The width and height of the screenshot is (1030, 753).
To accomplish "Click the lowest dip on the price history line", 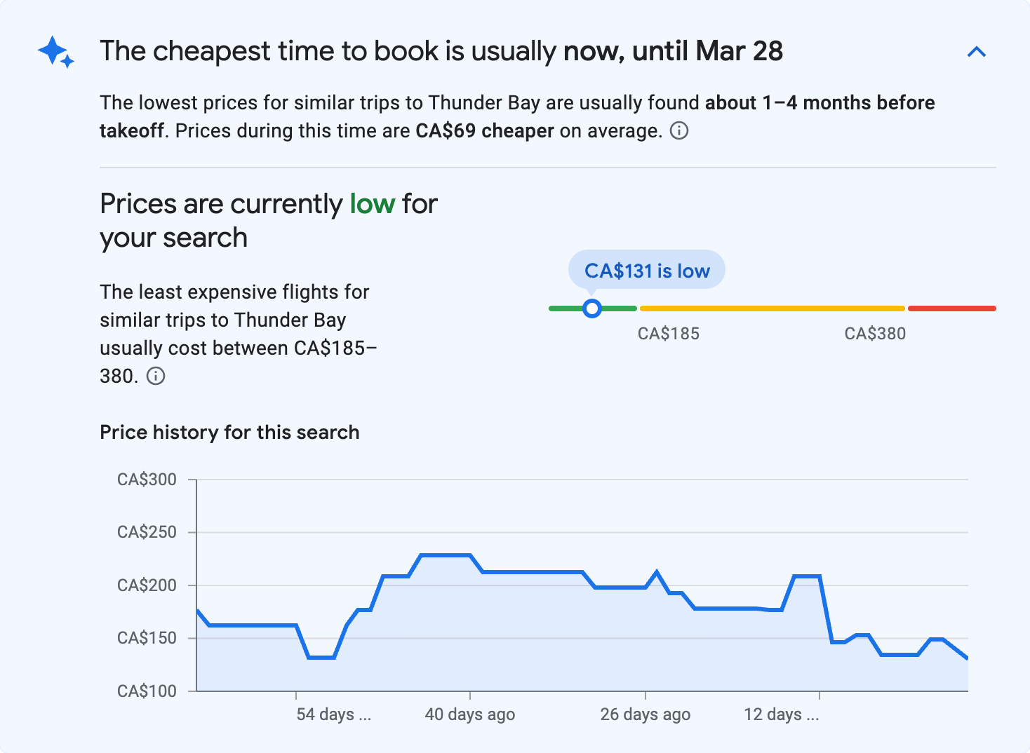I will [x=320, y=658].
